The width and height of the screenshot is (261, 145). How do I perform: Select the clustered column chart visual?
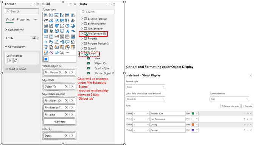coord(62,15)
